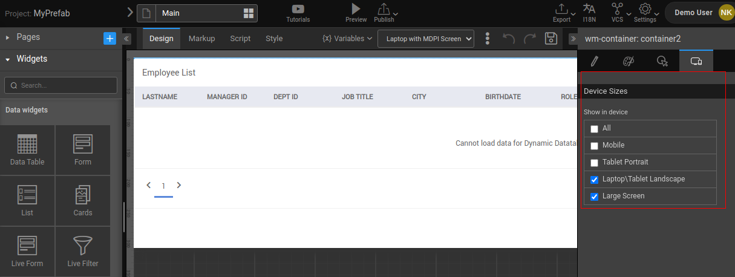Click the I18N language icon
Image resolution: width=735 pixels, height=277 pixels.
pos(589,8)
